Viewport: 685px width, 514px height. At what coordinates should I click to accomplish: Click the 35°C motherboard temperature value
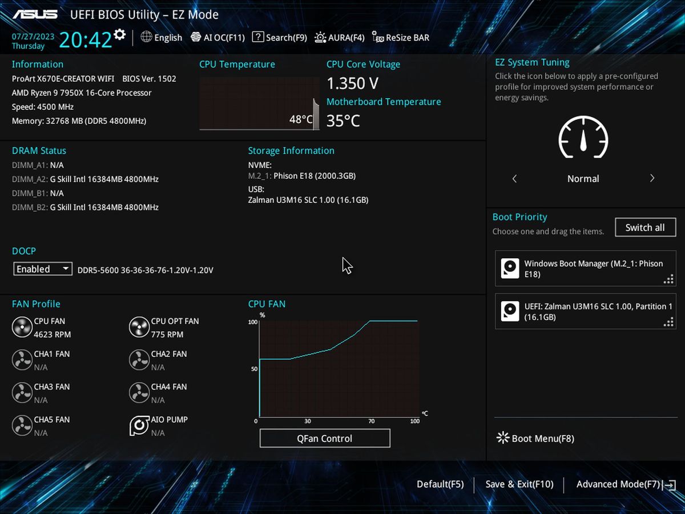pyautogui.click(x=343, y=121)
